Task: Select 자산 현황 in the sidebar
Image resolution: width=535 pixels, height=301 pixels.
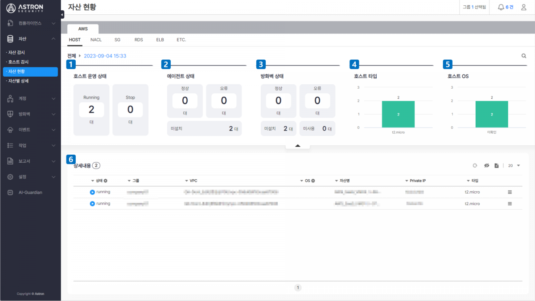Action: (x=30, y=71)
